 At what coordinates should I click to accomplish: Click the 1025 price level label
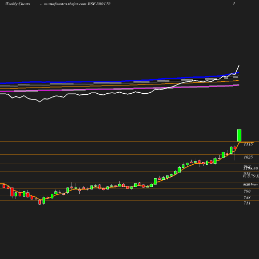[x=248, y=157]
